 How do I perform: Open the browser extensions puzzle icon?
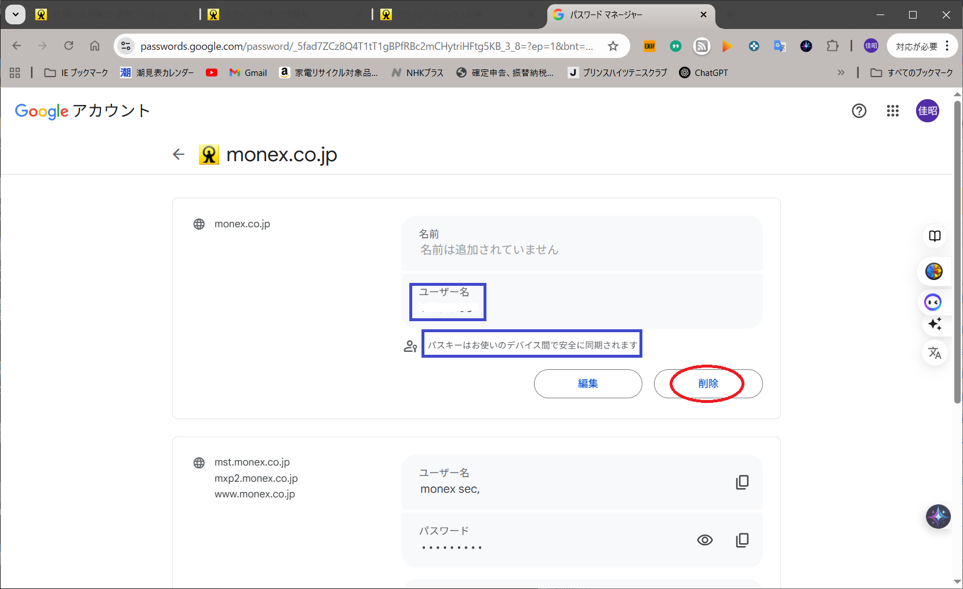point(833,46)
